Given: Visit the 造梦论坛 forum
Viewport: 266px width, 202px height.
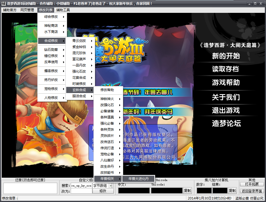Looking at the screenshot, I should point(226,123).
